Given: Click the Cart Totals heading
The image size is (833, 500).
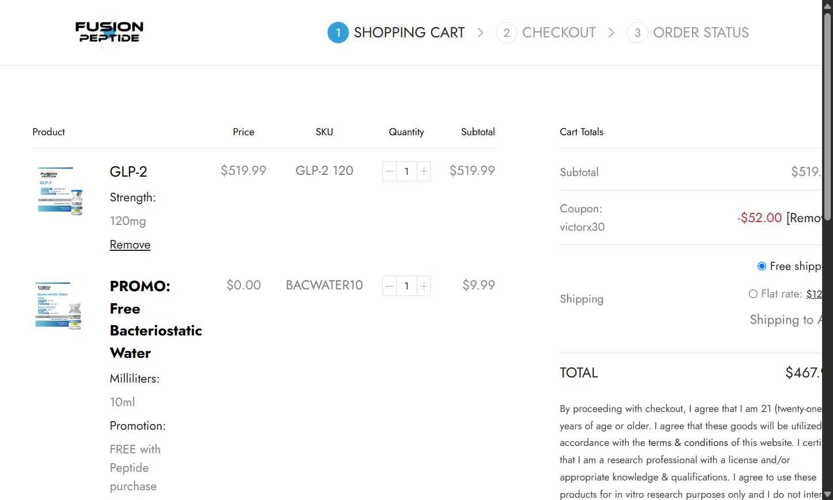Looking at the screenshot, I should pyautogui.click(x=581, y=132).
